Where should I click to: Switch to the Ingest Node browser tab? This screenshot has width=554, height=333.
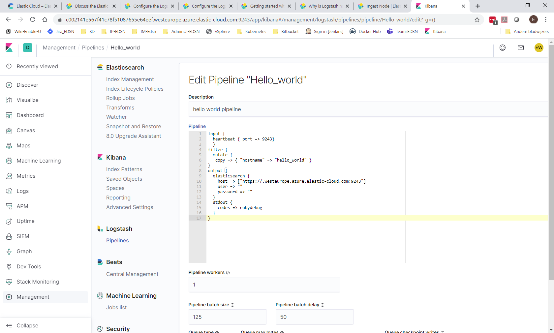click(x=383, y=6)
